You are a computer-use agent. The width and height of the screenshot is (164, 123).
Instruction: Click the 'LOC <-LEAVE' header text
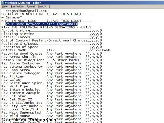coord(99,50)
